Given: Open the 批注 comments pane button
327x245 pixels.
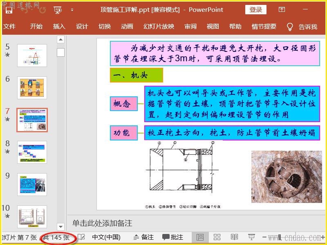Looking at the screenshot, I should click(x=172, y=237).
